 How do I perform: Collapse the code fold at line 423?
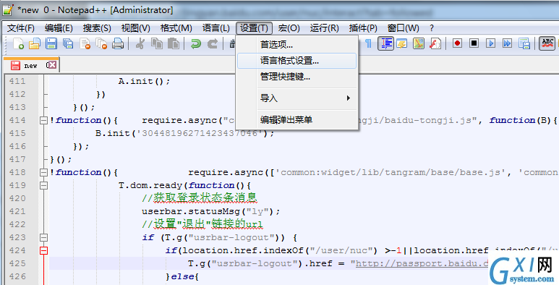43,237
